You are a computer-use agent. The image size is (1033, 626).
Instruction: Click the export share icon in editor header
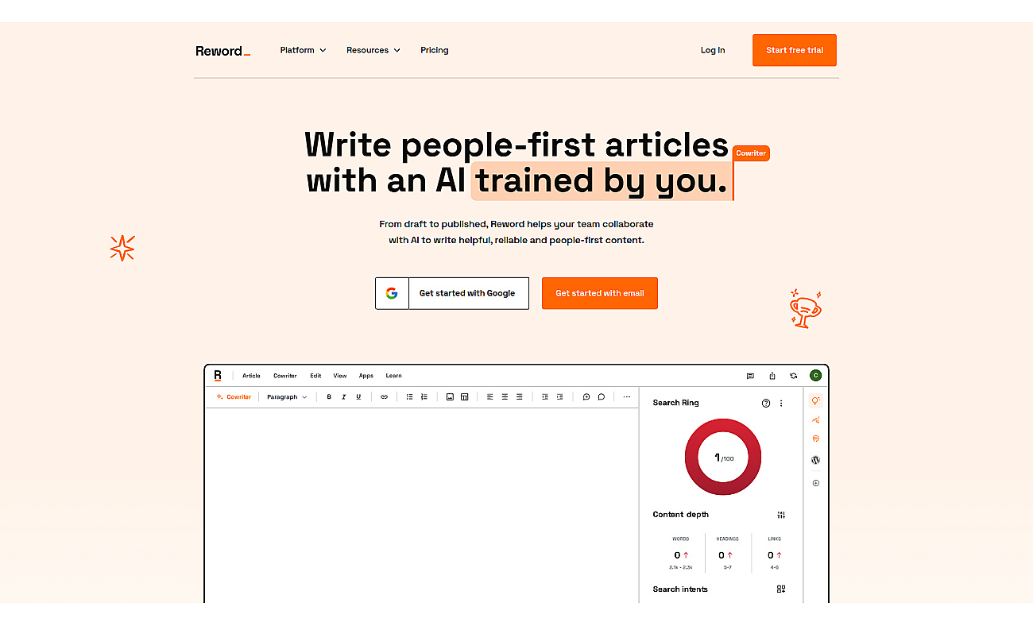[x=772, y=376]
